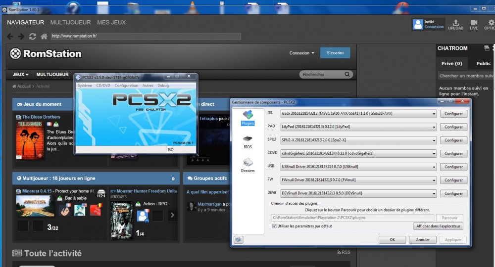Open the LIVE camera icon
The image size is (495, 267).
coord(474,24)
